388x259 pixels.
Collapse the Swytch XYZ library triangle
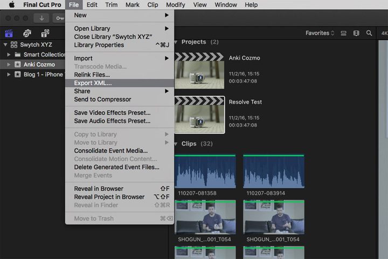[x=5, y=45]
